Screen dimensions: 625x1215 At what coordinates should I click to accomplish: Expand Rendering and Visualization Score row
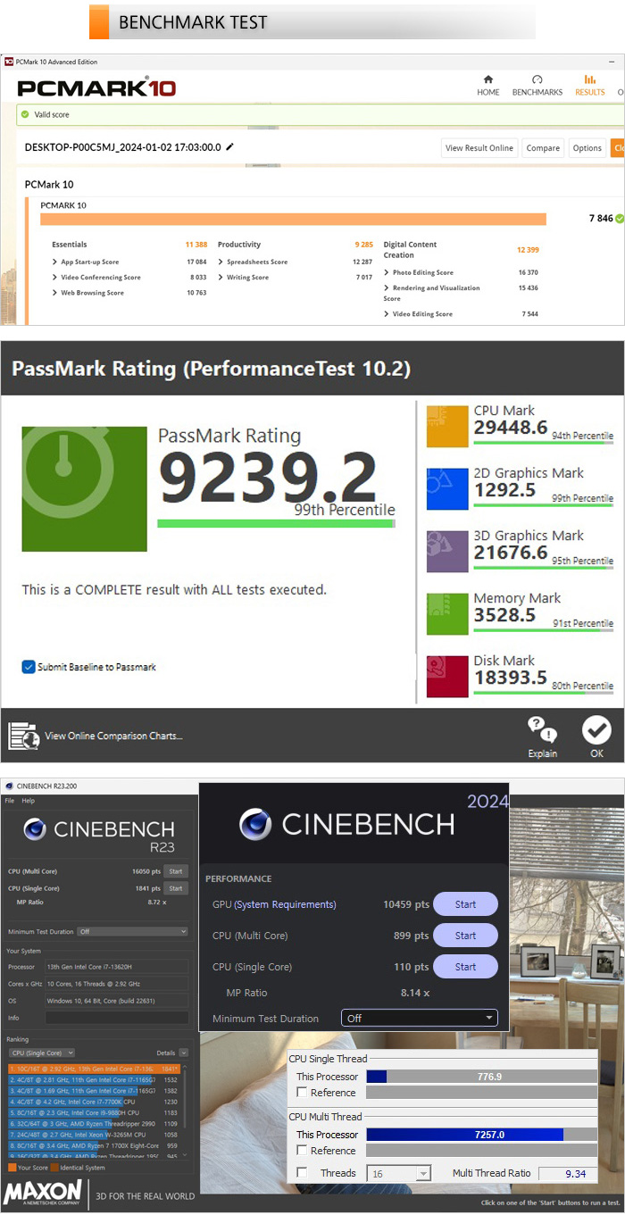(387, 287)
